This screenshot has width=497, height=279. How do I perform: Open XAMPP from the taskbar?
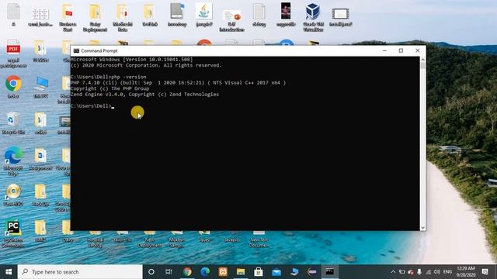223,272
